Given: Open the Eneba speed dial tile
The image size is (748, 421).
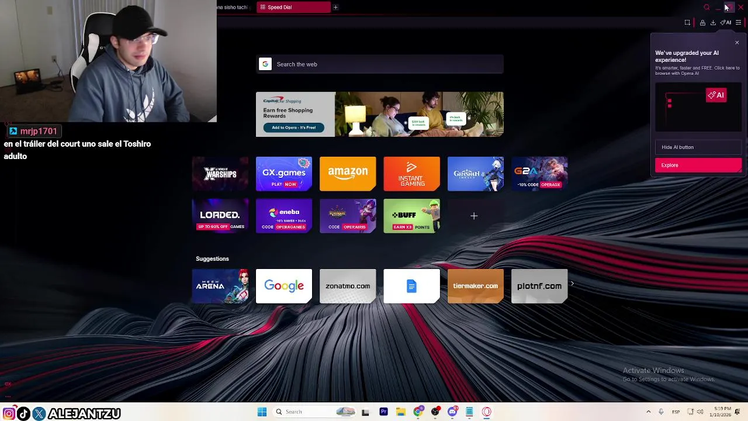Looking at the screenshot, I should click(284, 216).
